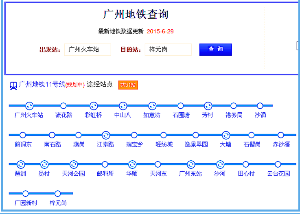The width and height of the screenshot is (300, 214).
Task: Click the 出发站 departure input field
Action: (x=88, y=50)
